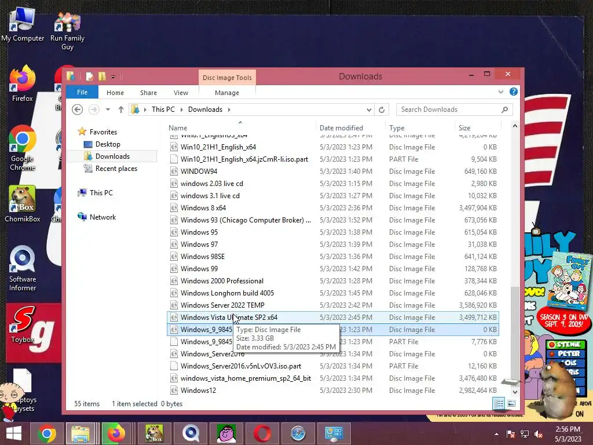Click the scrollbar down arrow

tap(515, 392)
